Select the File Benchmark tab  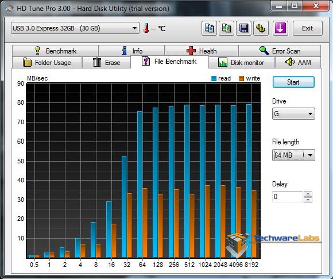pyautogui.click(x=169, y=62)
